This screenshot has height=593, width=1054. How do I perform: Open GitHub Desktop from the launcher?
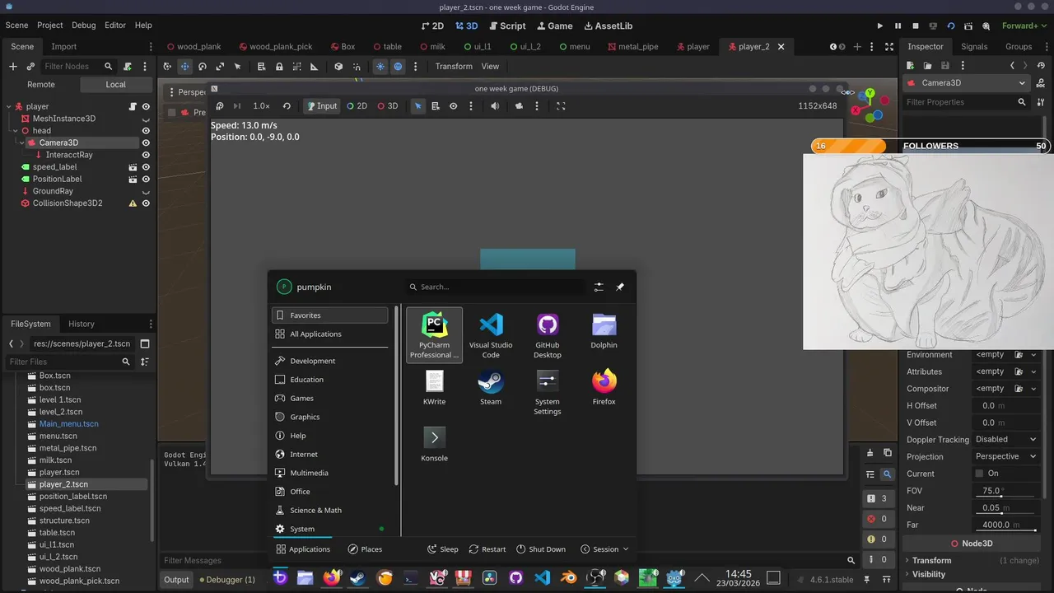(x=548, y=335)
